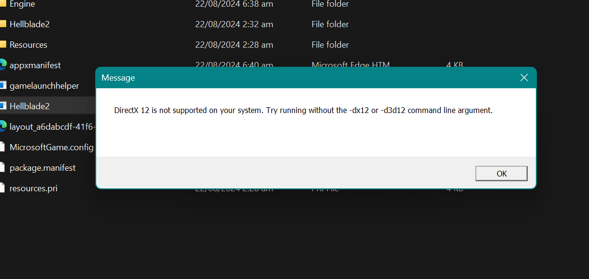
Task: Click OK in the DirectX message dialog
Action: click(x=501, y=174)
